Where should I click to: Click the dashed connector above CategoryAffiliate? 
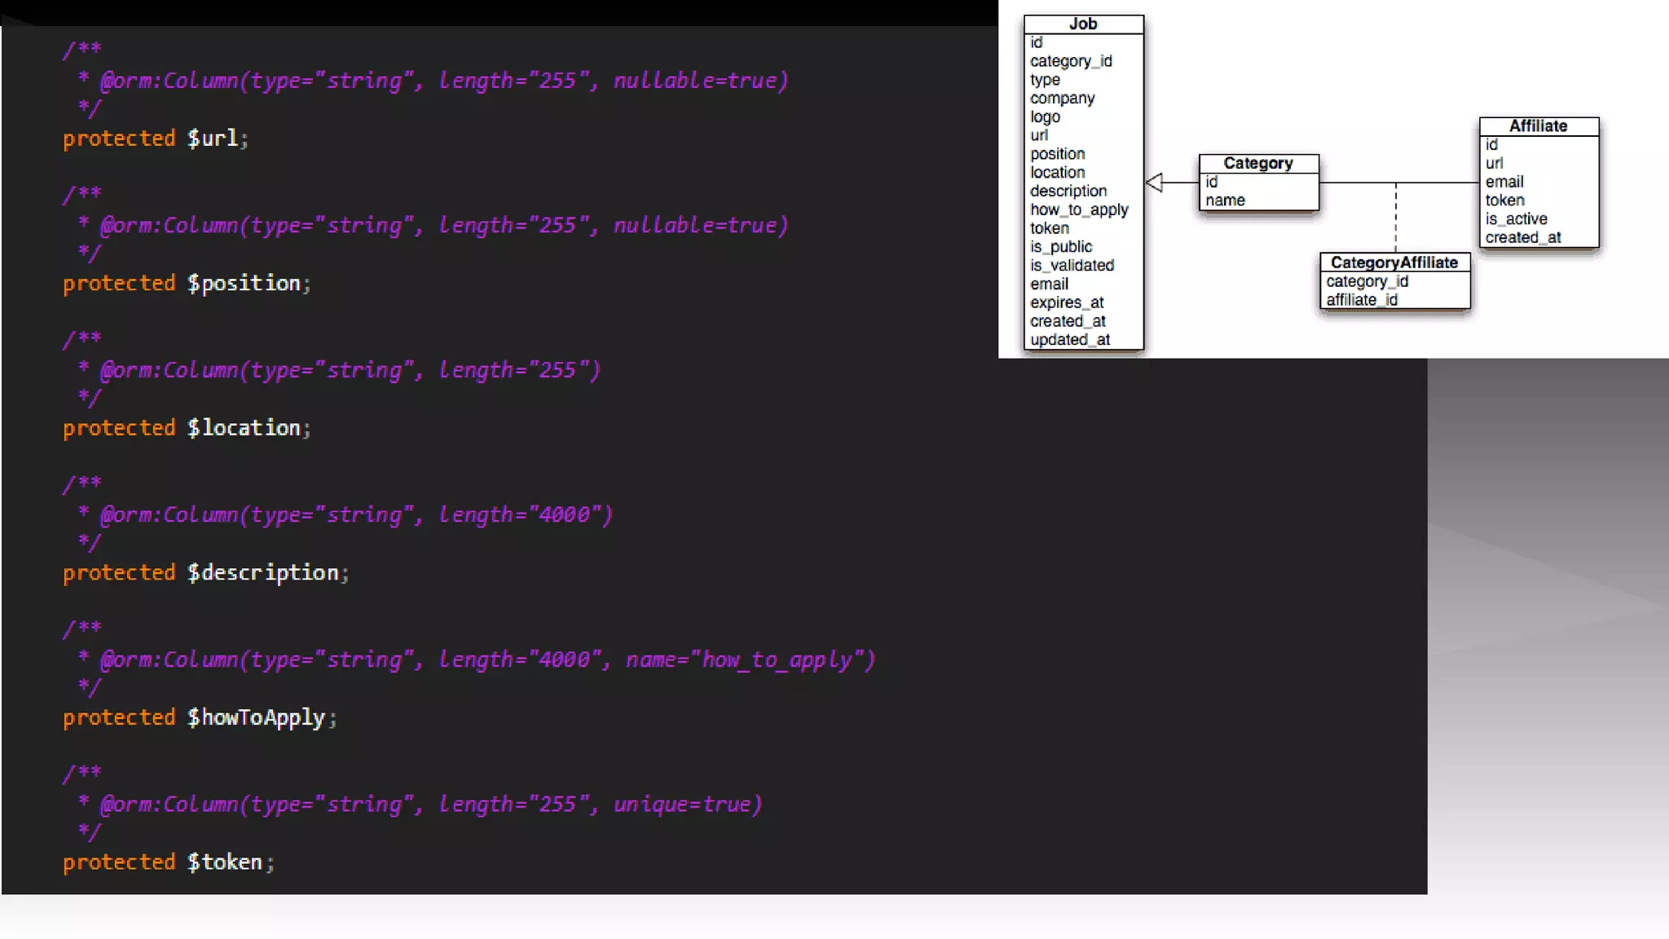coord(1396,217)
